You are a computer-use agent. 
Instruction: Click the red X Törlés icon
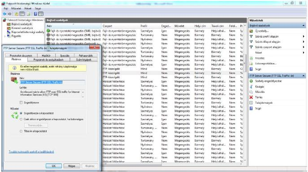click(251, 97)
